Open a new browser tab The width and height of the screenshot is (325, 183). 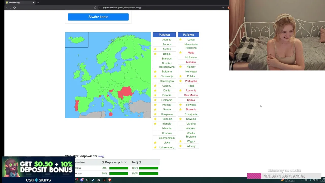(38, 3)
